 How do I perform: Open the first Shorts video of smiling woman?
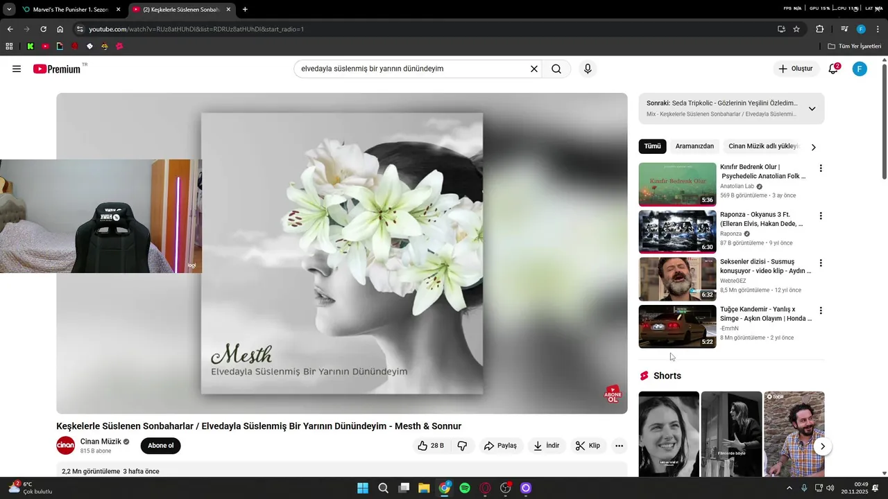tap(669, 434)
